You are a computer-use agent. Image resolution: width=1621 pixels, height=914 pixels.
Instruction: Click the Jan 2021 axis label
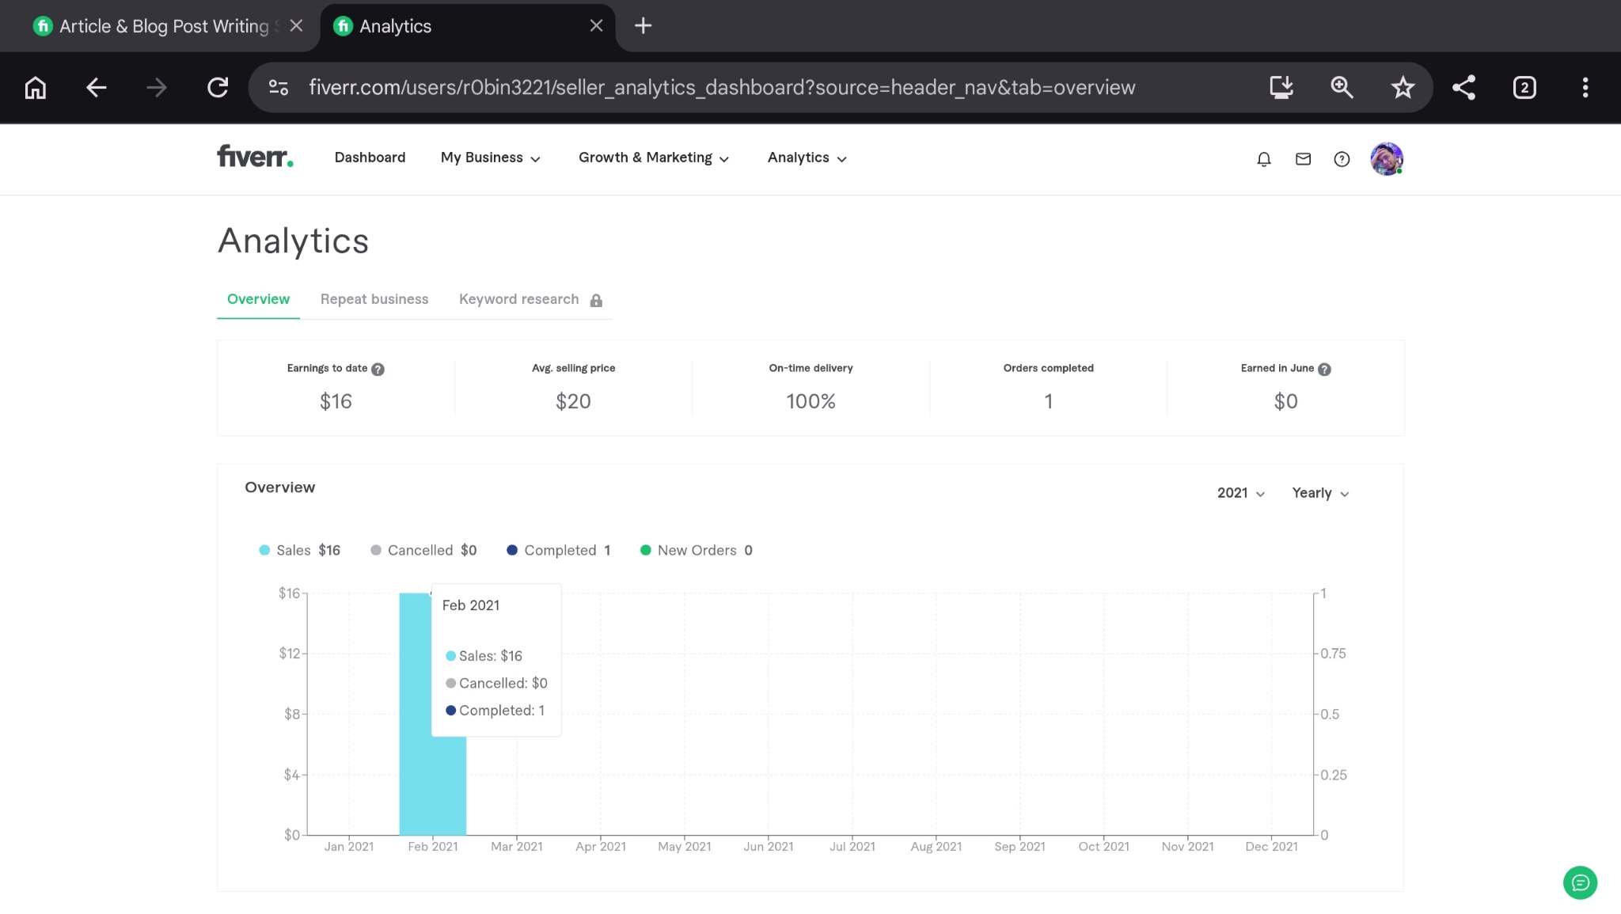pos(349,847)
